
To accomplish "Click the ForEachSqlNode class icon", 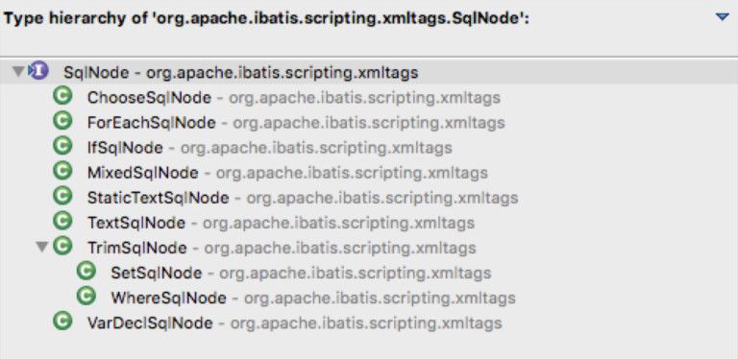I will point(62,121).
